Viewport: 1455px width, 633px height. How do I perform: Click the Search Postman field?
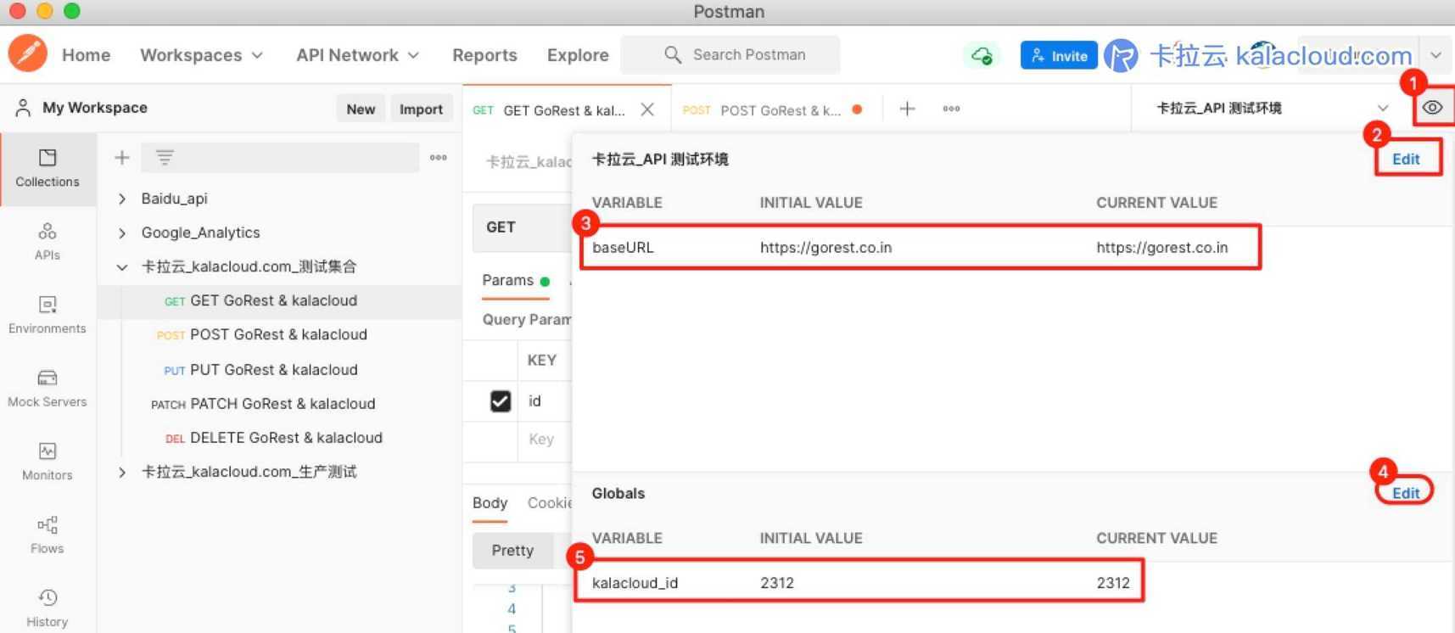click(x=730, y=54)
